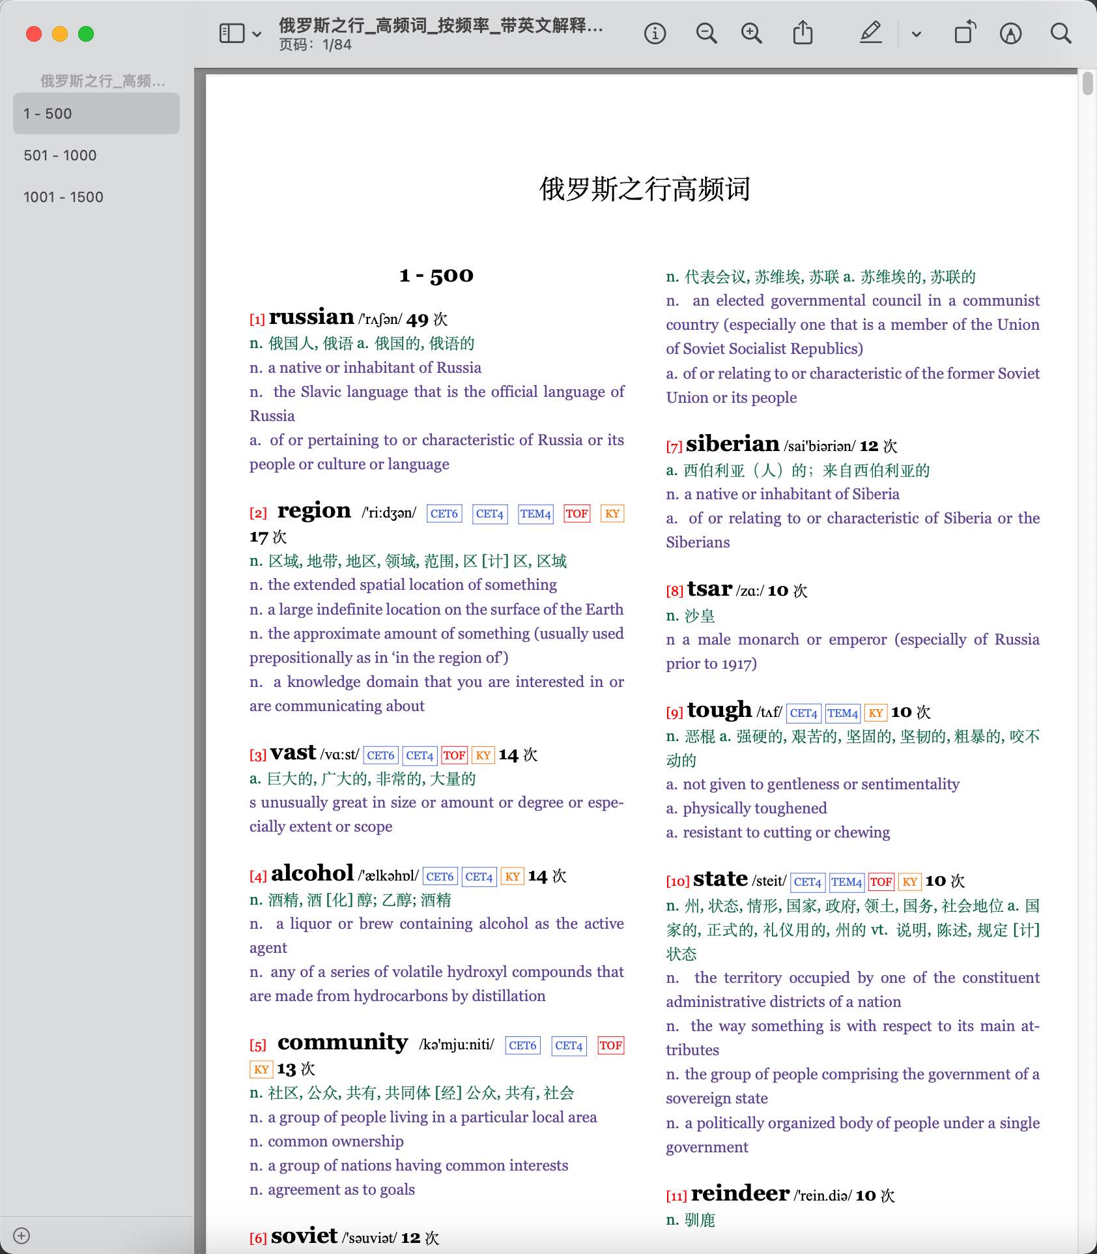This screenshot has width=1097, height=1254.
Task: Open sidebar view options chevron
Action: (x=257, y=34)
